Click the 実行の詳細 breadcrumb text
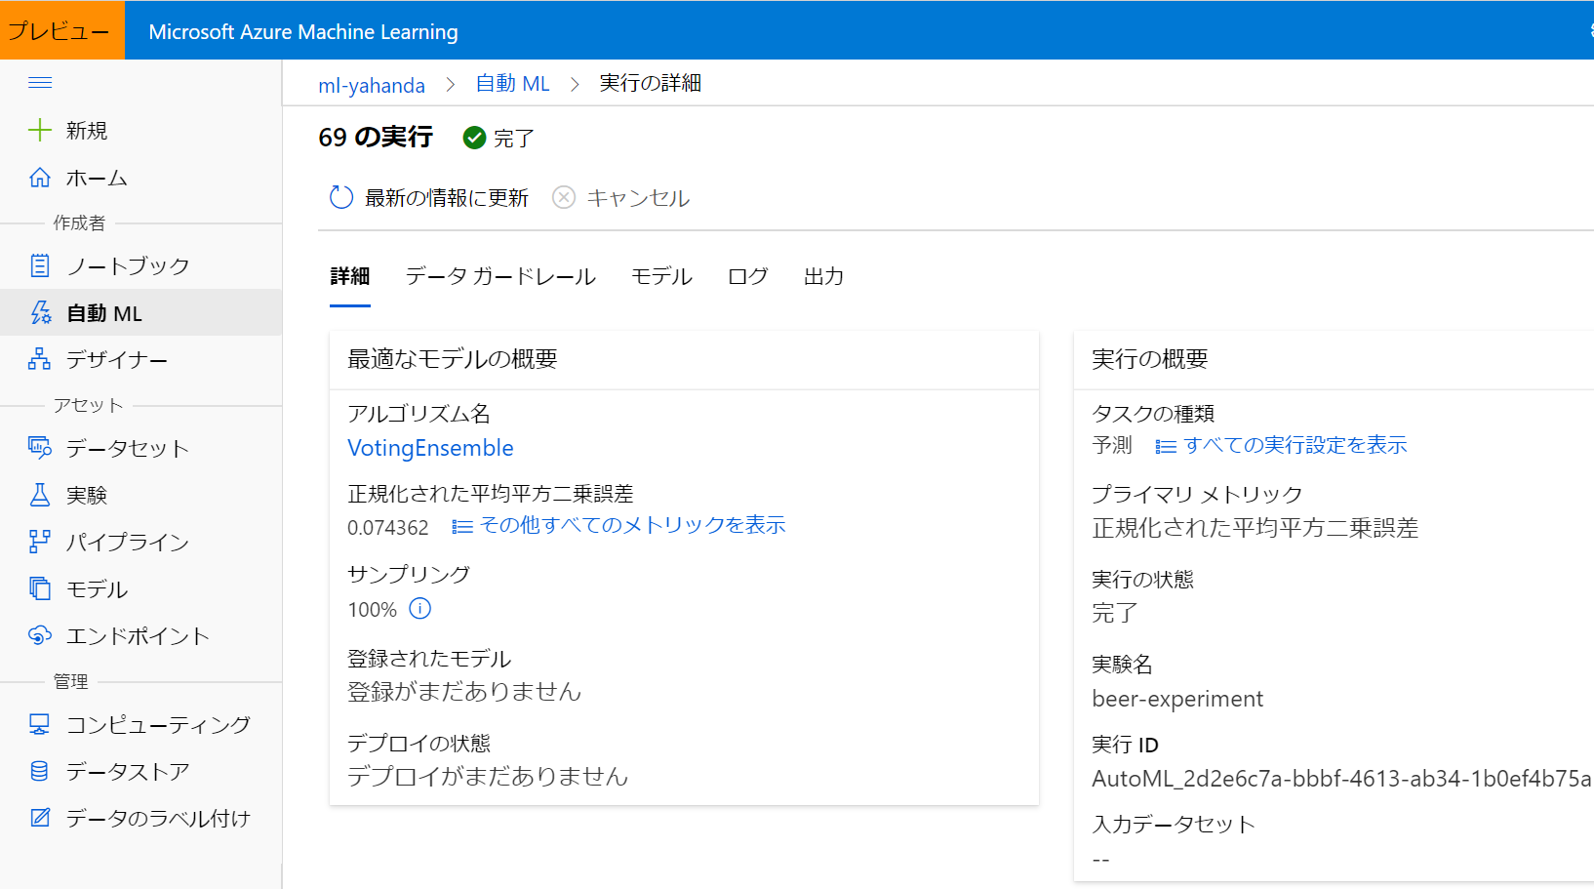The width and height of the screenshot is (1594, 889). tap(650, 83)
